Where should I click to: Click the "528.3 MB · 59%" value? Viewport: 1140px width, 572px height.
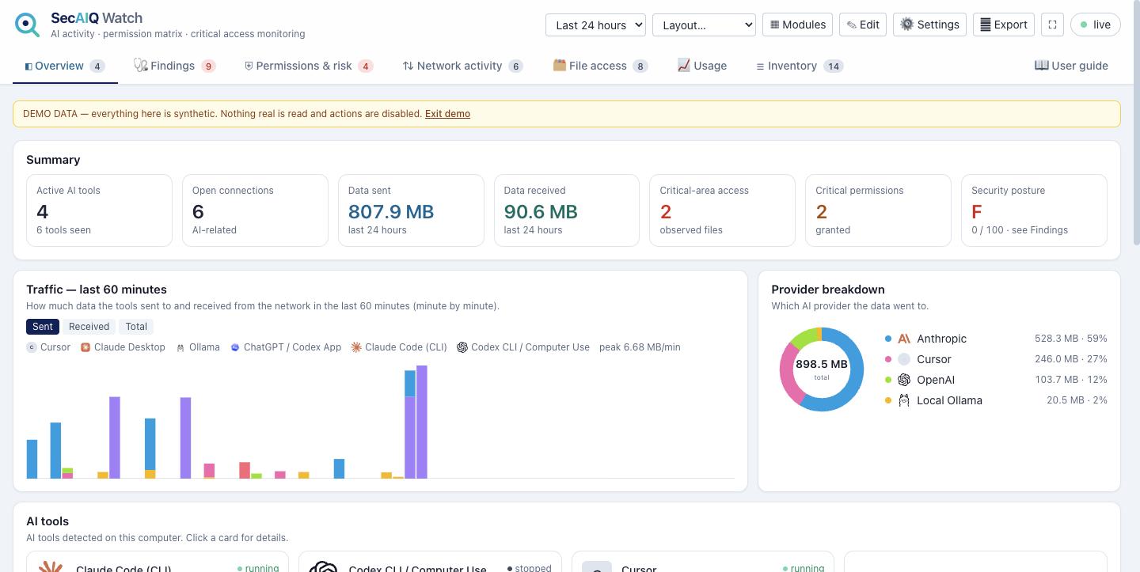pyautogui.click(x=1070, y=339)
